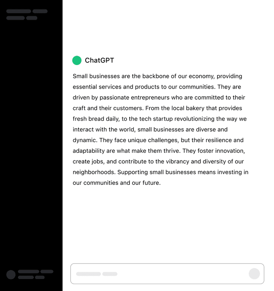Click the short pill beside the top sidebar bar
This screenshot has width=274, height=291.
40,11
